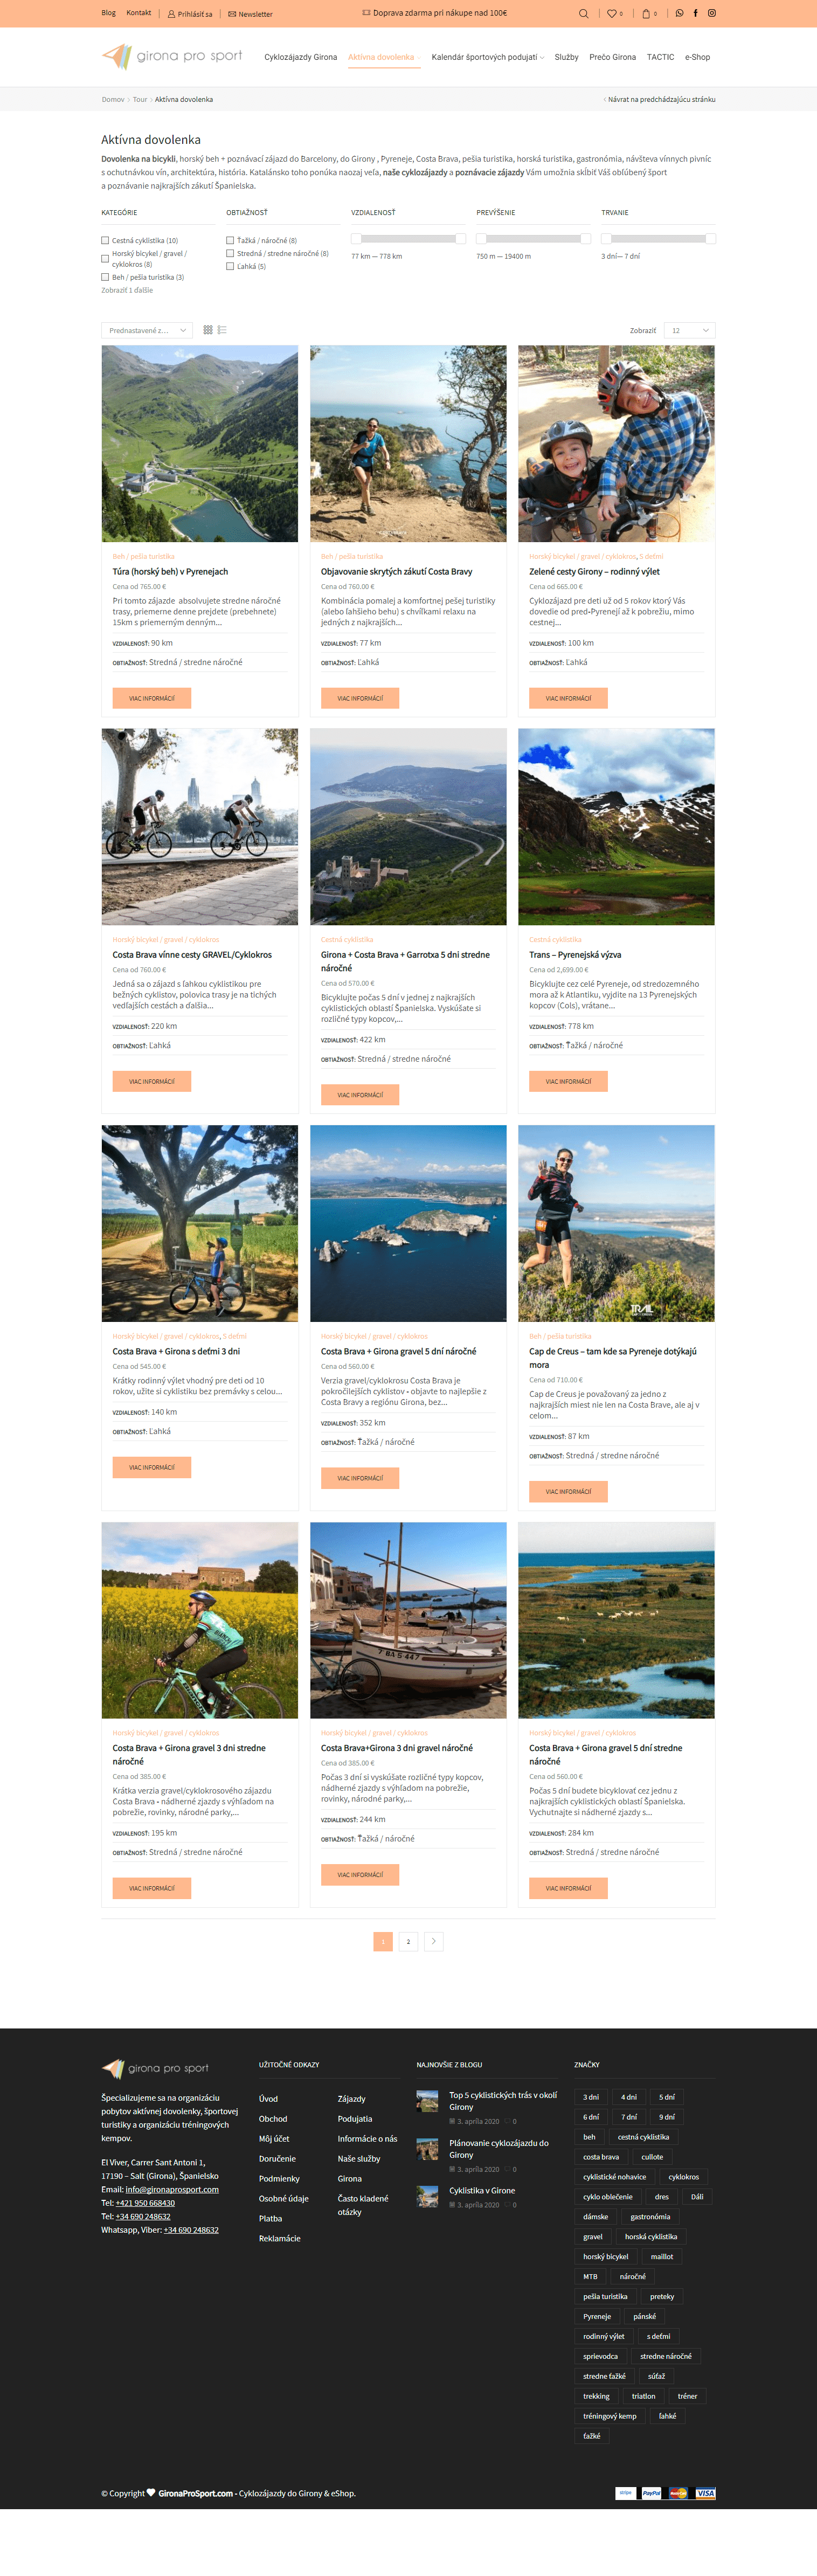Click Zobraziť 1 ďalšie link
Image resolution: width=817 pixels, height=2576 pixels.
(127, 291)
